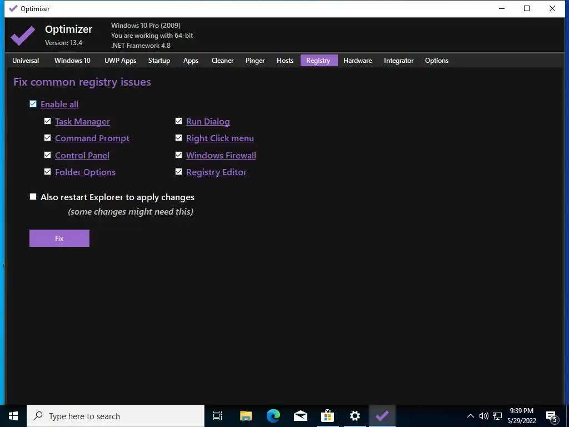
Task: Open the network icon in system tray
Action: point(497,416)
